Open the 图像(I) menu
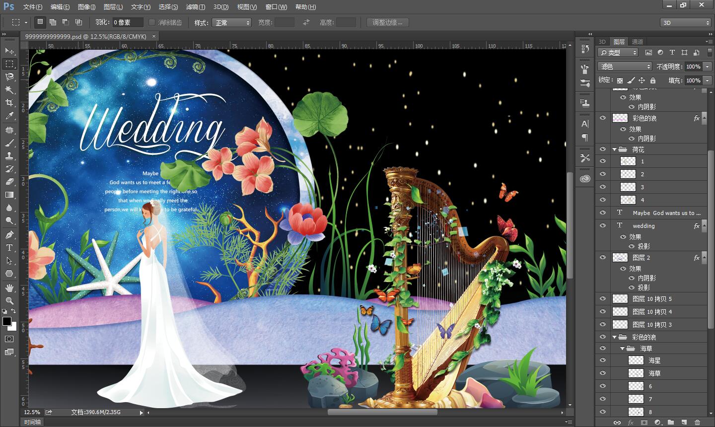Image resolution: width=715 pixels, height=427 pixels. pos(87,7)
